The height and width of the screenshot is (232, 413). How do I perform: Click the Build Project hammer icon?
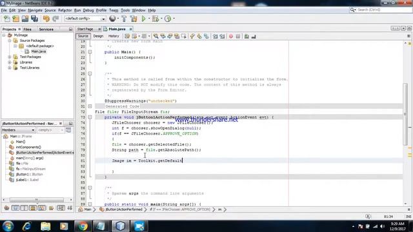[x=124, y=19]
